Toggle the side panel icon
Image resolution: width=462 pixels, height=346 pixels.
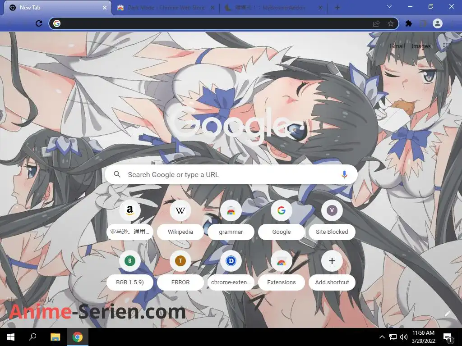tap(423, 23)
